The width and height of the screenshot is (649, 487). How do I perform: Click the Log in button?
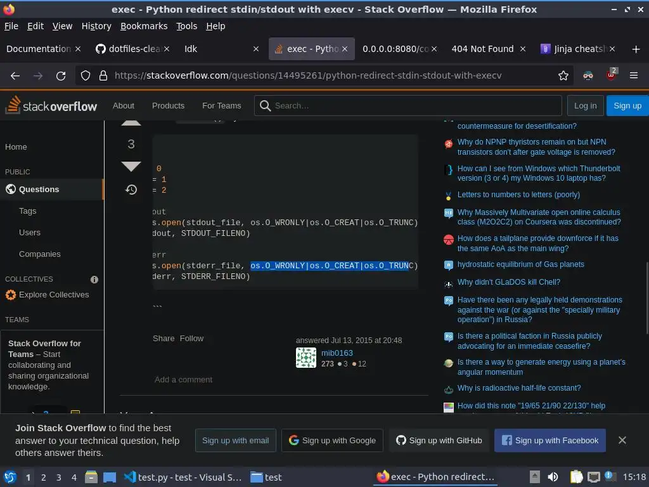click(x=585, y=106)
